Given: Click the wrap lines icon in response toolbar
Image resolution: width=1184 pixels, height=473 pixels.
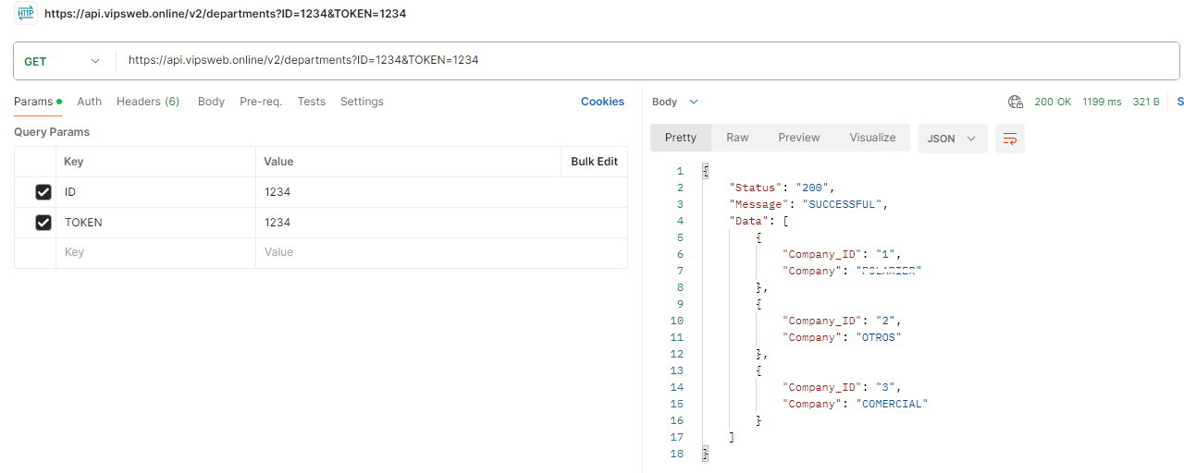Looking at the screenshot, I should click(x=1010, y=138).
